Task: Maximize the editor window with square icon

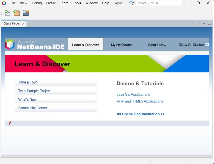Action: pyautogui.click(x=209, y=23)
